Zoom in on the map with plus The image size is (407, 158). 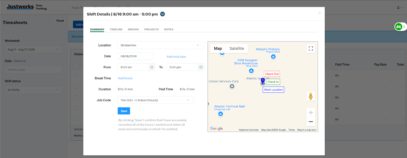tap(311, 113)
